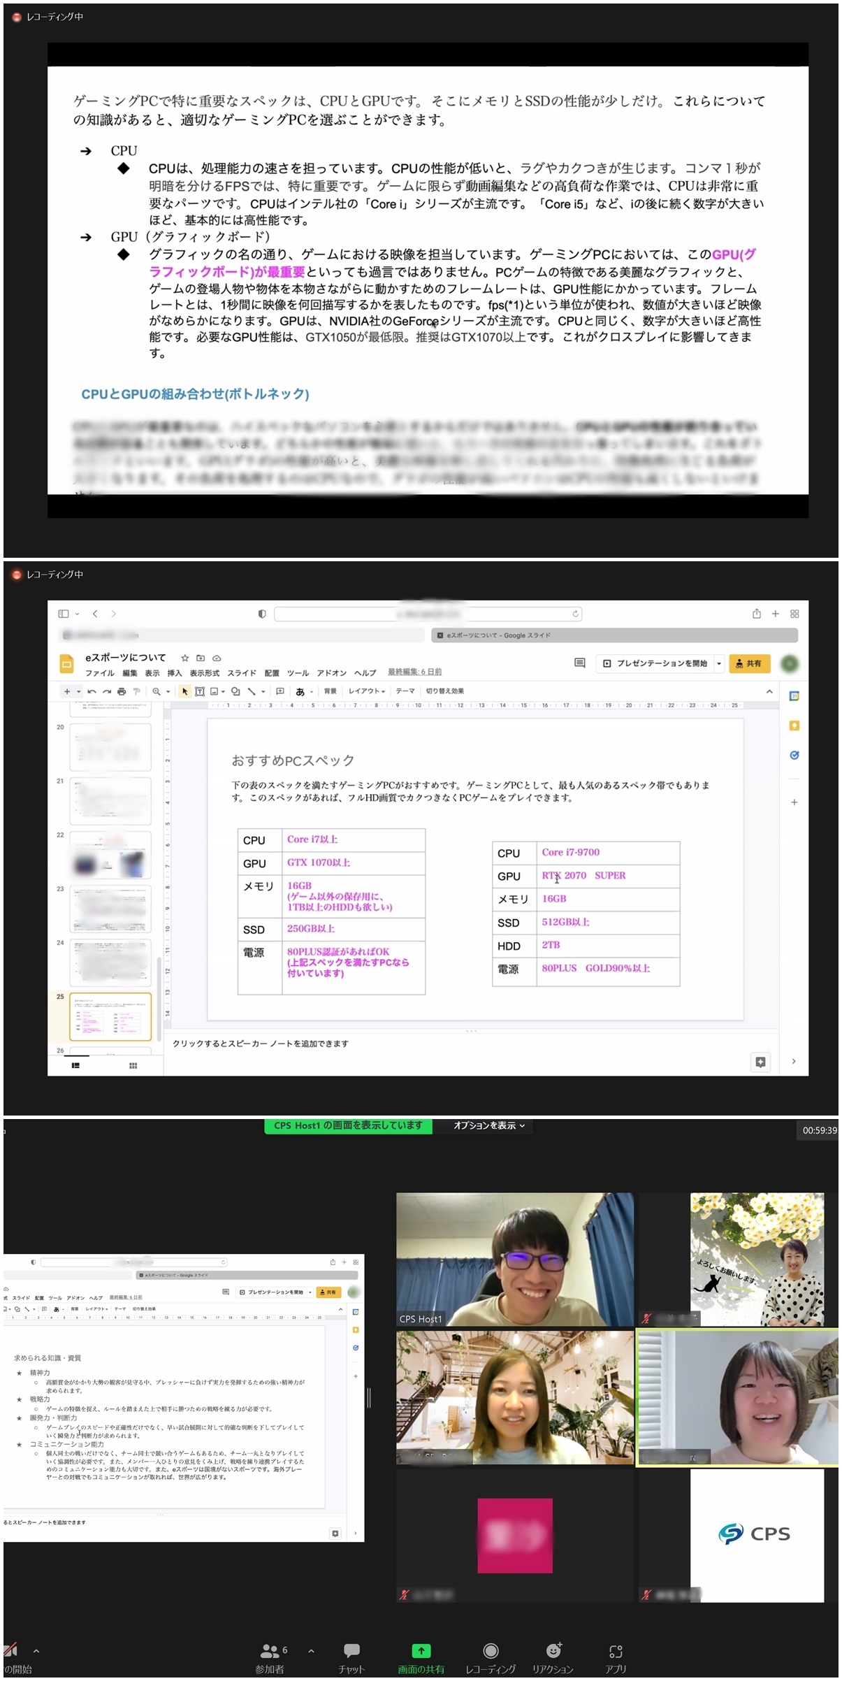842x1681 pixels.
Task: Open the Google Keep side panel icon
Action: 794,726
